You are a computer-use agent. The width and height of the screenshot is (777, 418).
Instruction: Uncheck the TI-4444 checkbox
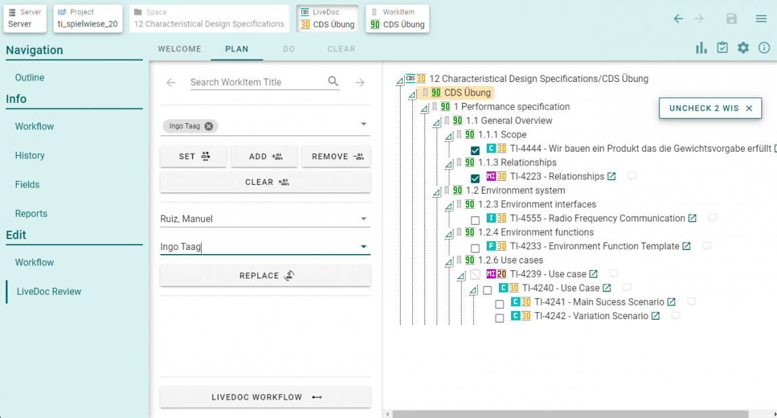tap(475, 150)
